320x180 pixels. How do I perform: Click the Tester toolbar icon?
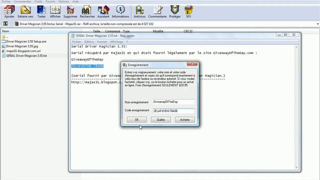(x=41, y=11)
